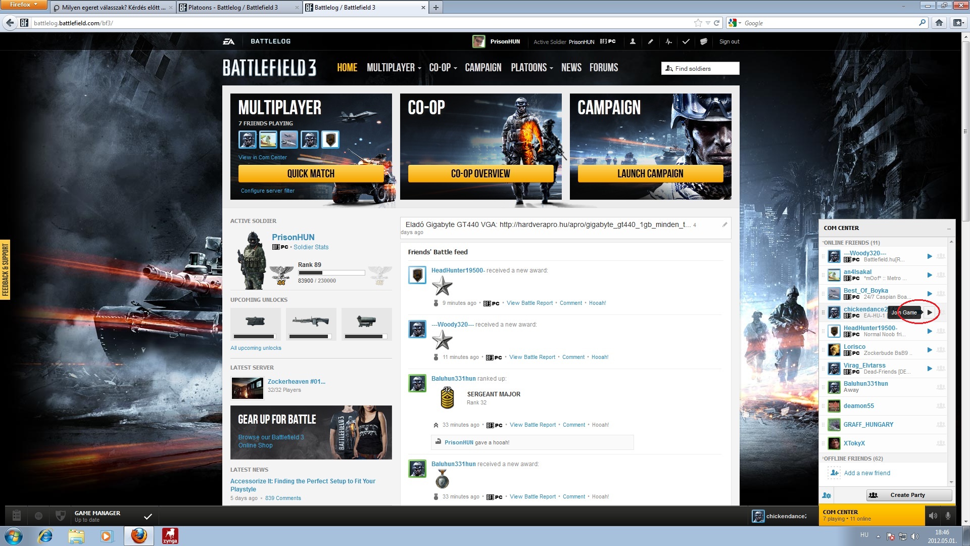This screenshot has height=546, width=970.
Task: Minimize the Com Center panel
Action: [949, 229]
